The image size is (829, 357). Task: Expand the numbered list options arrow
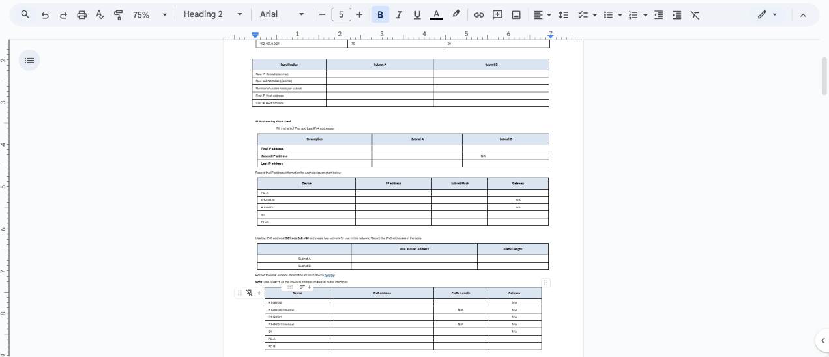pyautogui.click(x=645, y=14)
